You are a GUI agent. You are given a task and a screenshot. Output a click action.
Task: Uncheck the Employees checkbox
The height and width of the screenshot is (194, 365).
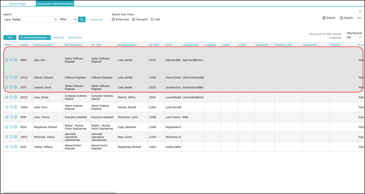tap(114, 19)
